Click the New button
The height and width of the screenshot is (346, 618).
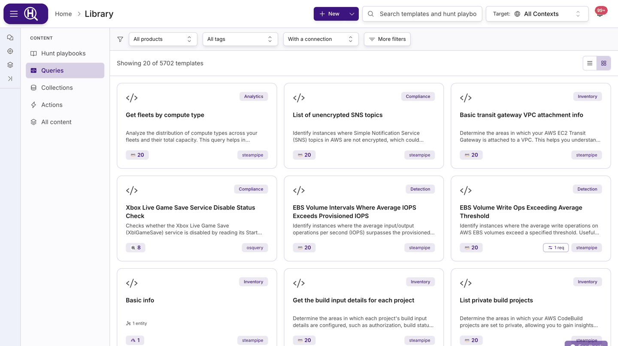click(330, 14)
